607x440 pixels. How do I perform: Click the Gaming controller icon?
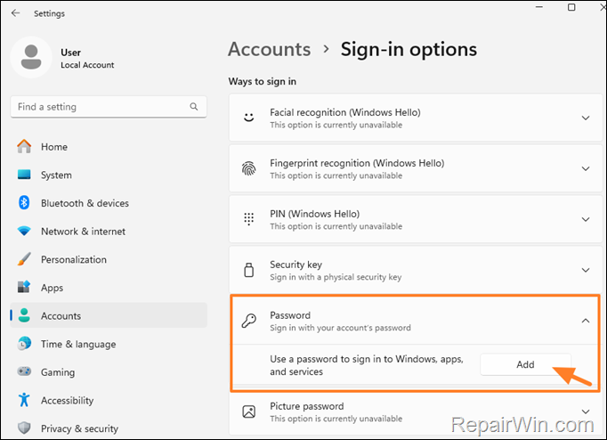(x=24, y=371)
